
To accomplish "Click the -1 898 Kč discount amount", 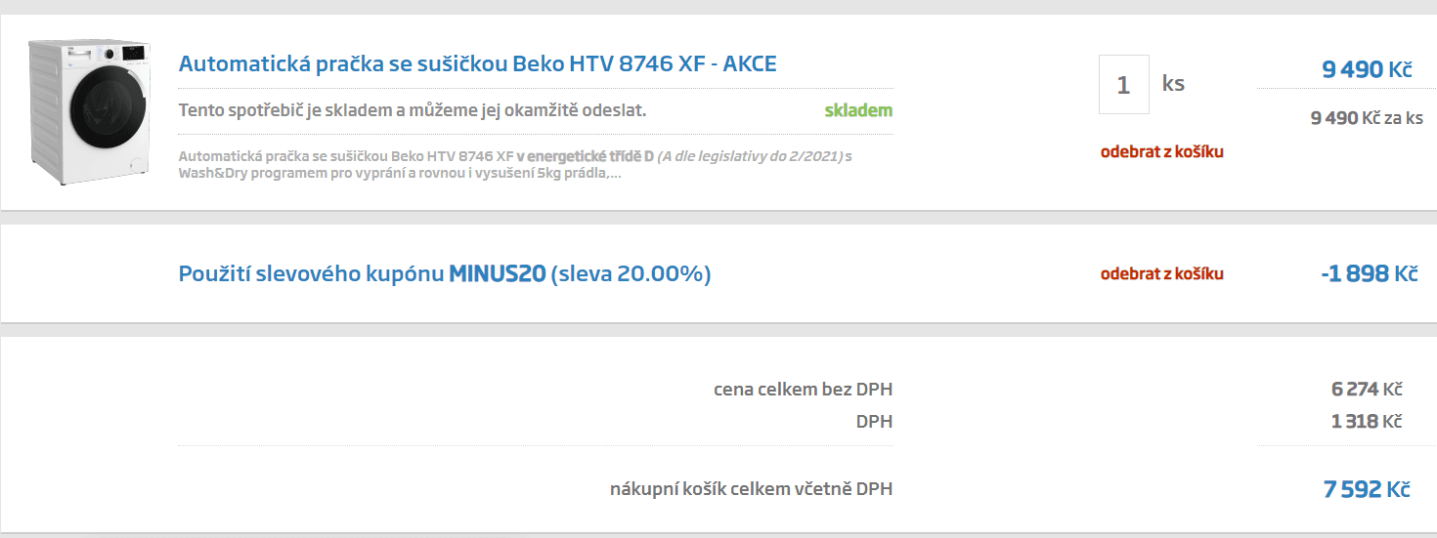I will 1369,273.
